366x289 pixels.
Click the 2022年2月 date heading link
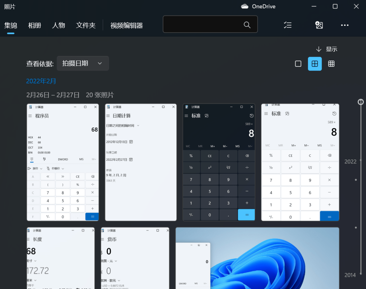click(x=41, y=81)
